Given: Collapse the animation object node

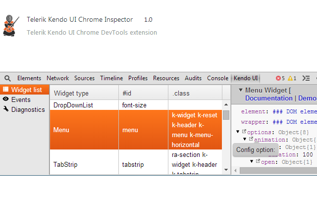Looking at the screenshot, I should [x=245, y=139].
